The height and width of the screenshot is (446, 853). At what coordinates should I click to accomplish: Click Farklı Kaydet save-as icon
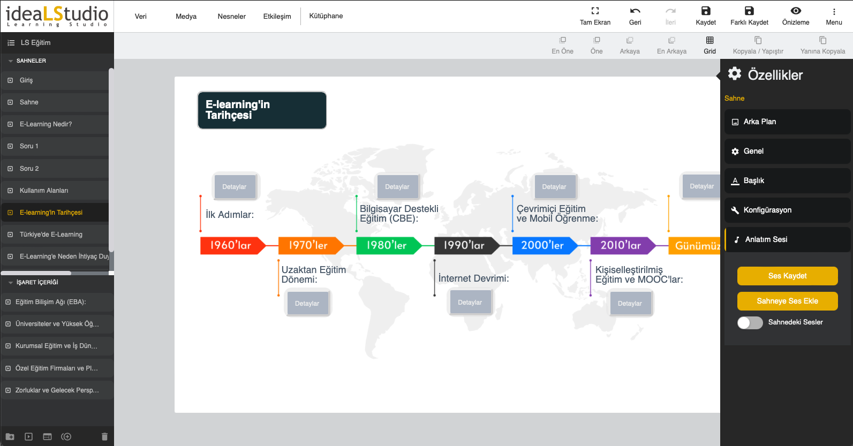coord(749,11)
